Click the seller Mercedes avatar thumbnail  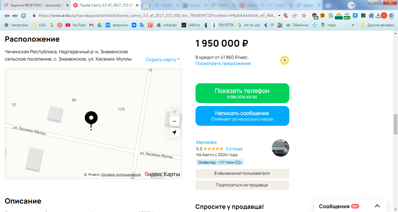[x=280, y=148]
